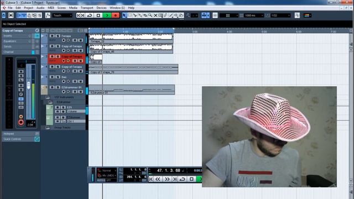
Task: Select the Draw pencil tool
Action: 166,15
